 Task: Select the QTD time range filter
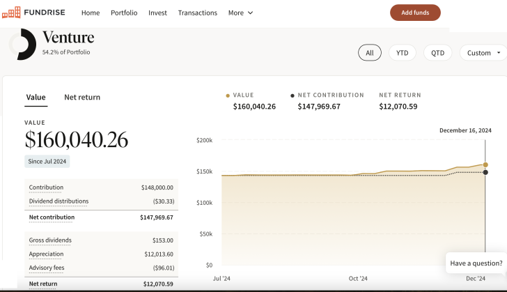pos(438,53)
